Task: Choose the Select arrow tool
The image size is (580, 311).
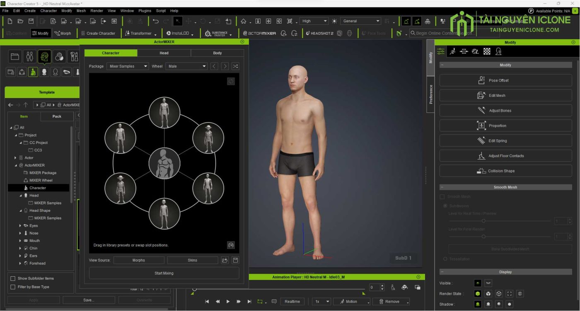Action: [x=177, y=21]
